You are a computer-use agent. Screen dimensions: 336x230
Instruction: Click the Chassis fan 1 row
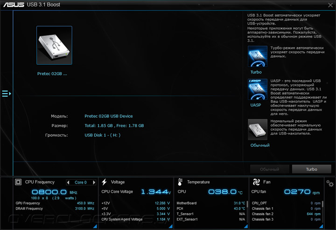(x=286, y=209)
